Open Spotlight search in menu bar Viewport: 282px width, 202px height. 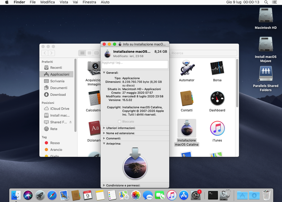(x=266, y=2)
